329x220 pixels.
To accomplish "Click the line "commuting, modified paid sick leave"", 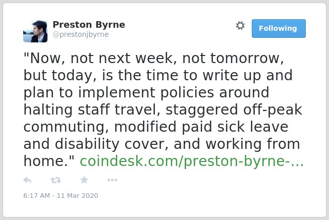I will [156, 127].
